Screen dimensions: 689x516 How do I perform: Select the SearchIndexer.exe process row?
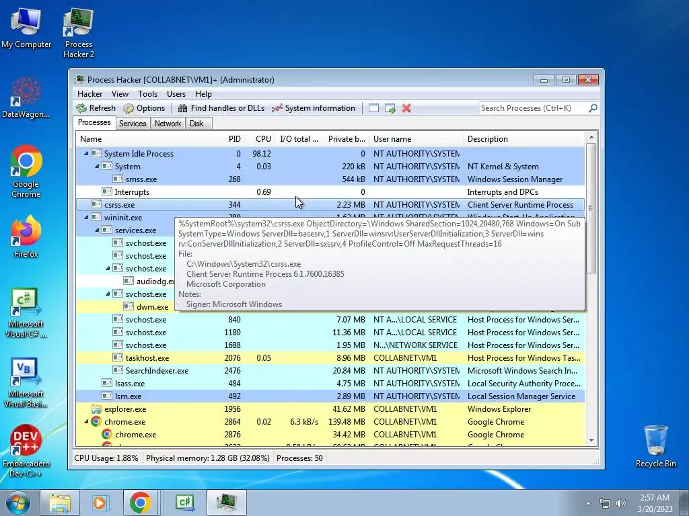(x=330, y=371)
